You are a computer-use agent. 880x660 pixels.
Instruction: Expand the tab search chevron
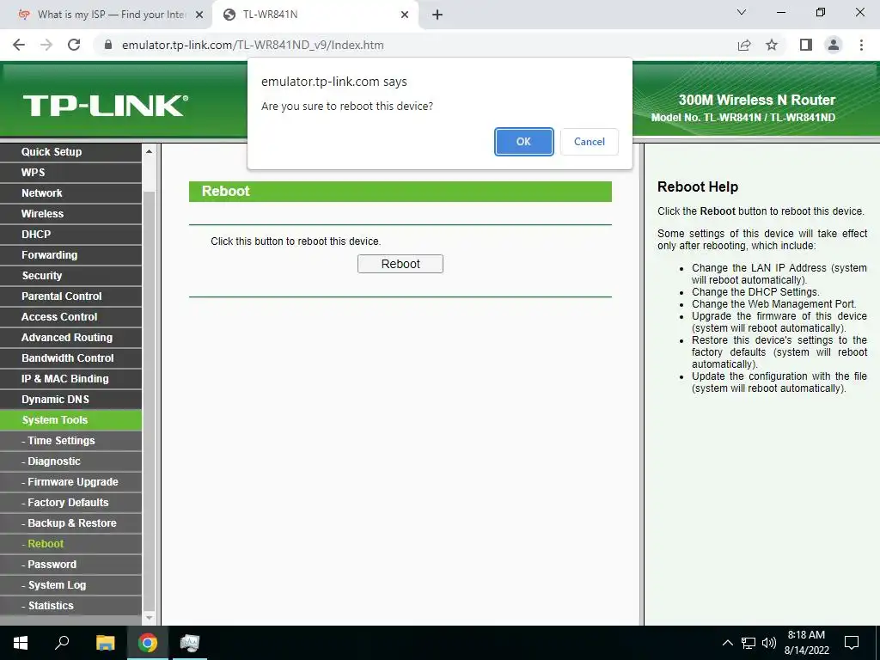pyautogui.click(x=742, y=12)
